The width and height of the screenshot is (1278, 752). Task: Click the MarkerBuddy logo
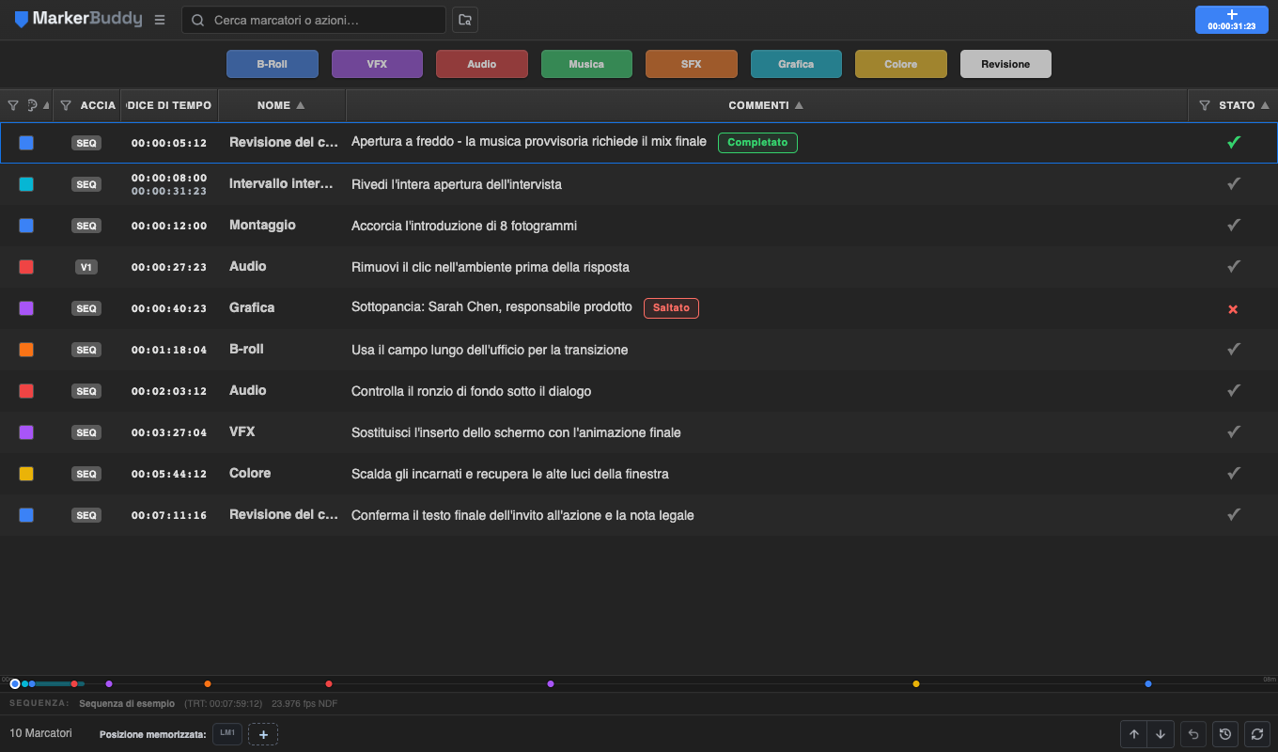click(78, 20)
